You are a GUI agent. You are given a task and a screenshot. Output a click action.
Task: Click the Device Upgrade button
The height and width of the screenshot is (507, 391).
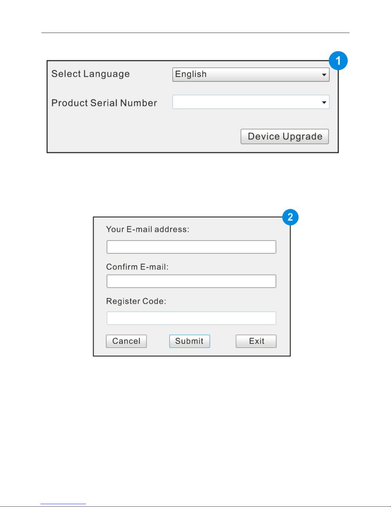click(x=285, y=137)
